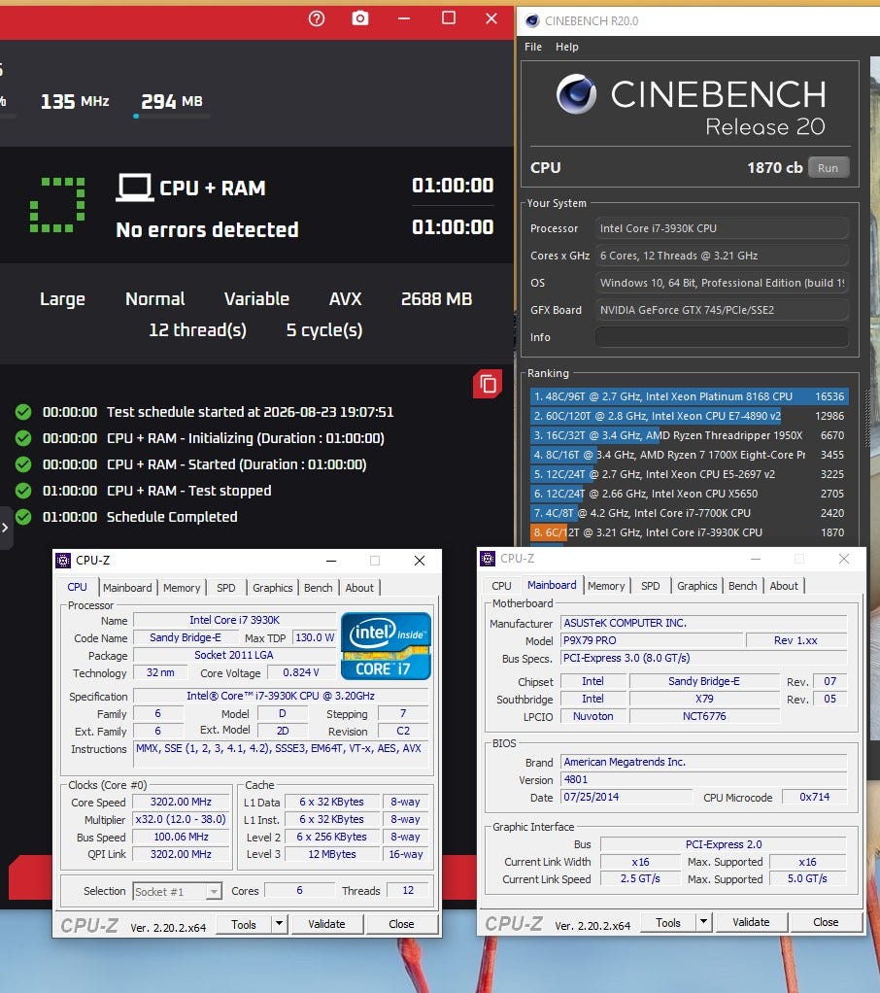Click the Multiplier value x32.0 (12.0 - 38.0)
Screen dimensions: 880x993
tap(181, 819)
